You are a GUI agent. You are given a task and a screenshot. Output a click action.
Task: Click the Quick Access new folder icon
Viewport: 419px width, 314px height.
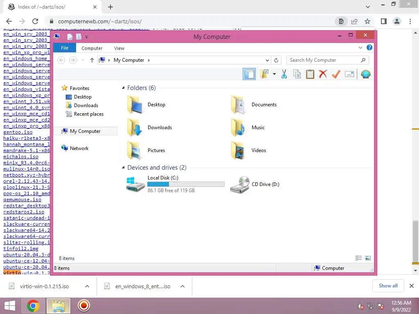79,36
